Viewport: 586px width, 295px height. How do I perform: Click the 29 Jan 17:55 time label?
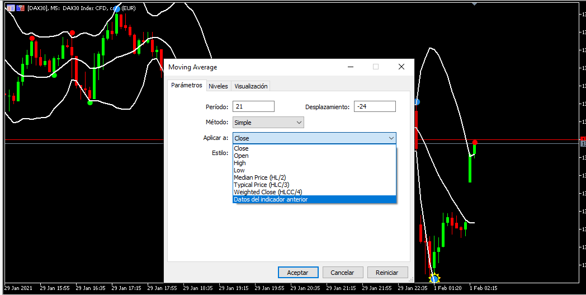(162, 288)
